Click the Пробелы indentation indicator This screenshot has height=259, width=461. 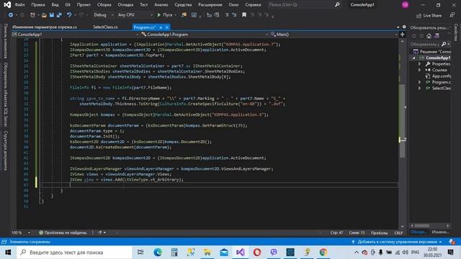click(x=380, y=233)
